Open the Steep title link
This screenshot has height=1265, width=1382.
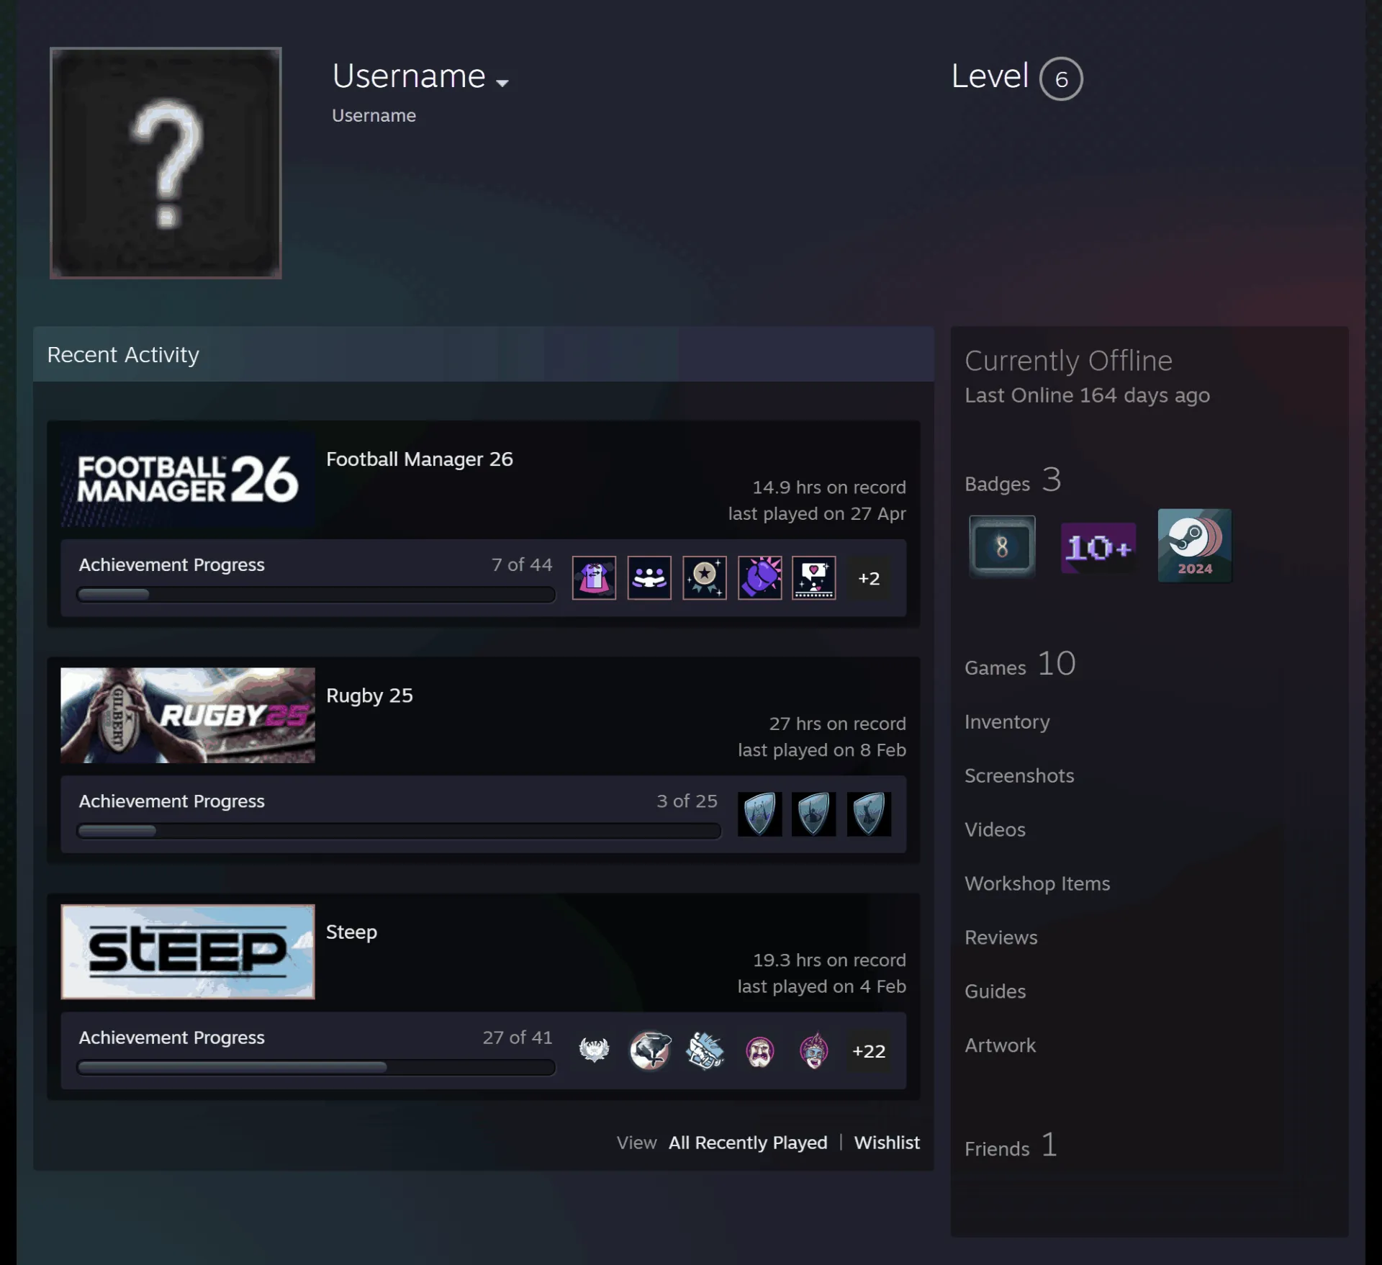pyautogui.click(x=351, y=932)
